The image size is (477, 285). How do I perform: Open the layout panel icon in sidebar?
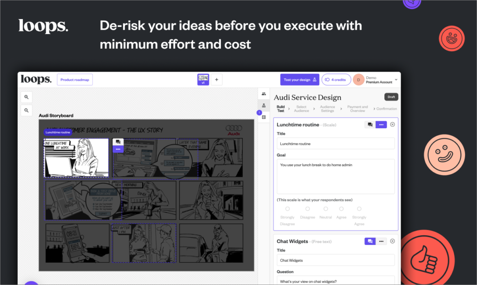(x=264, y=117)
